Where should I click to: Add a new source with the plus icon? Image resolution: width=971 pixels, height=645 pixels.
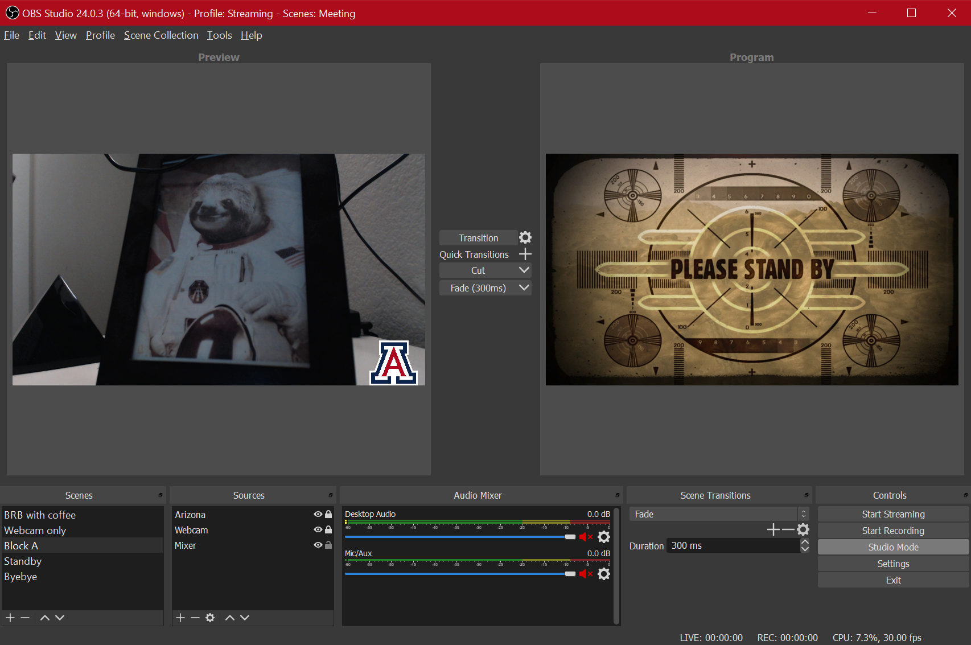click(180, 618)
